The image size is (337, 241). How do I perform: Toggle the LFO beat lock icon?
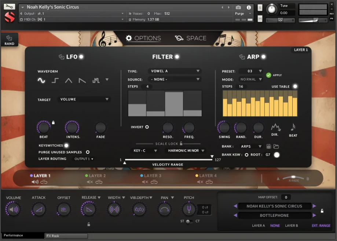coord(53,123)
